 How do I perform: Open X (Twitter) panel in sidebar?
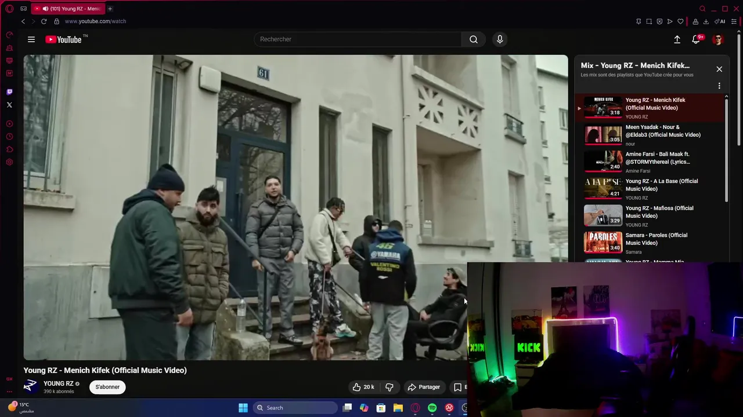[x=9, y=105]
